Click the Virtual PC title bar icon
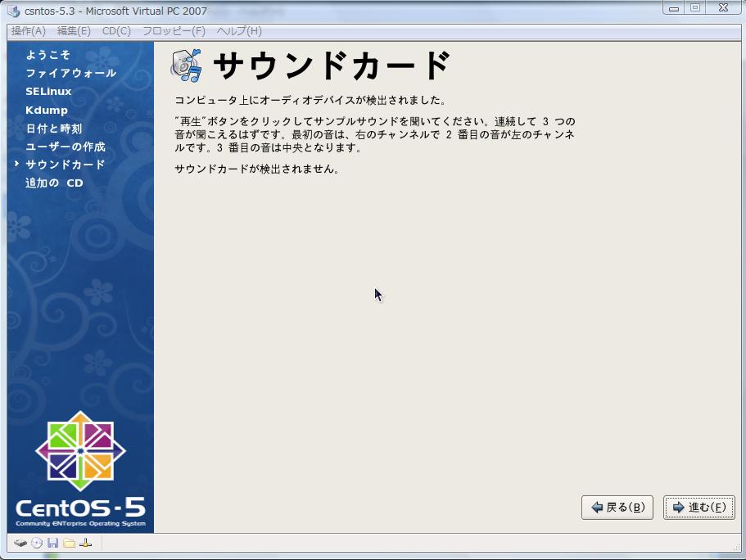This screenshot has width=746, height=560. pos(14,11)
